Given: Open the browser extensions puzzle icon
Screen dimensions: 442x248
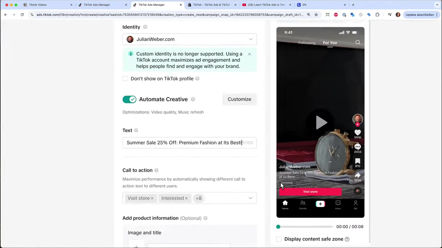Looking at the screenshot, I should [377, 15].
